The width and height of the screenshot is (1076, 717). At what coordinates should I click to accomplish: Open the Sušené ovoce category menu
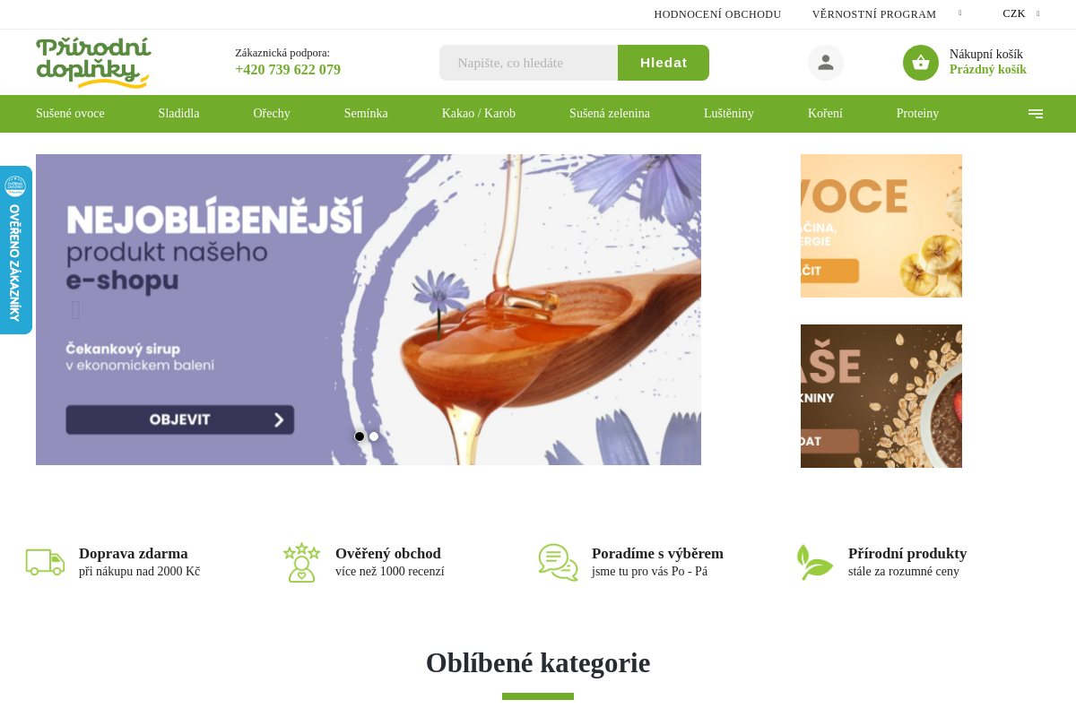[70, 114]
